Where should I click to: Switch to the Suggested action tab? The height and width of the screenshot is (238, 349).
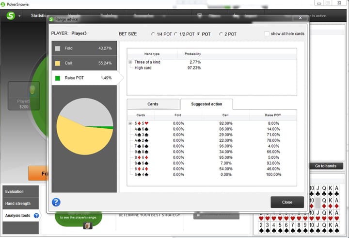[x=206, y=104]
